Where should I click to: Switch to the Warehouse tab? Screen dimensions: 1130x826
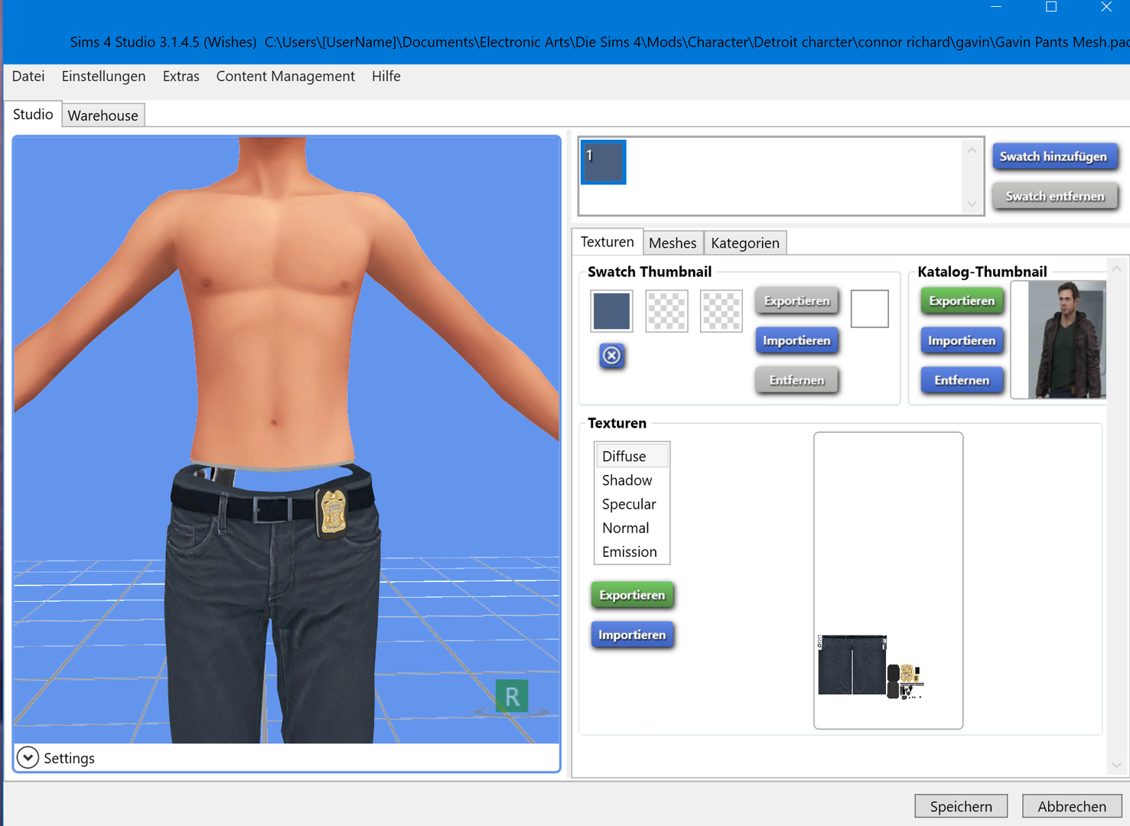click(103, 115)
